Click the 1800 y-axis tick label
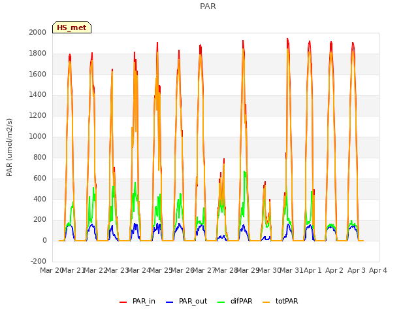 point(38,53)
